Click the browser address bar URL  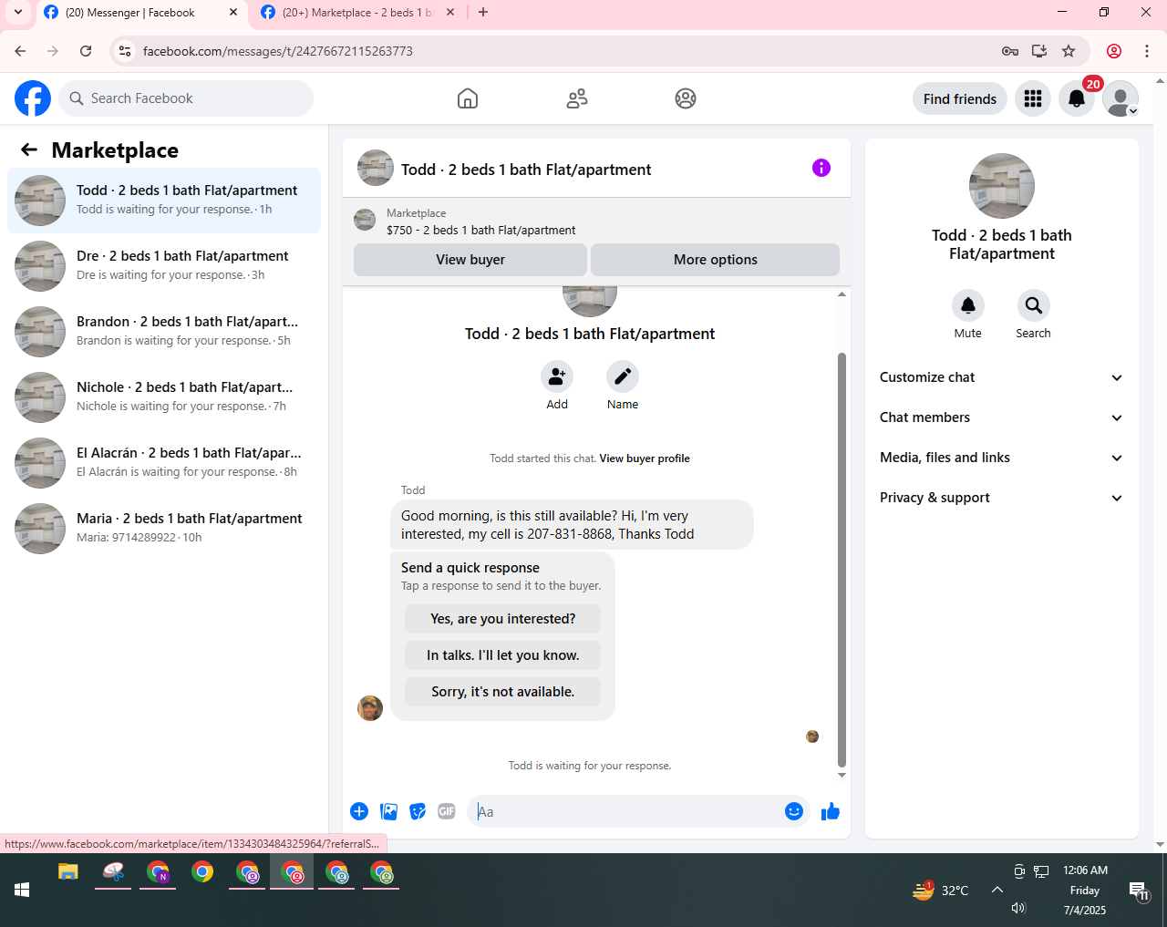(278, 51)
